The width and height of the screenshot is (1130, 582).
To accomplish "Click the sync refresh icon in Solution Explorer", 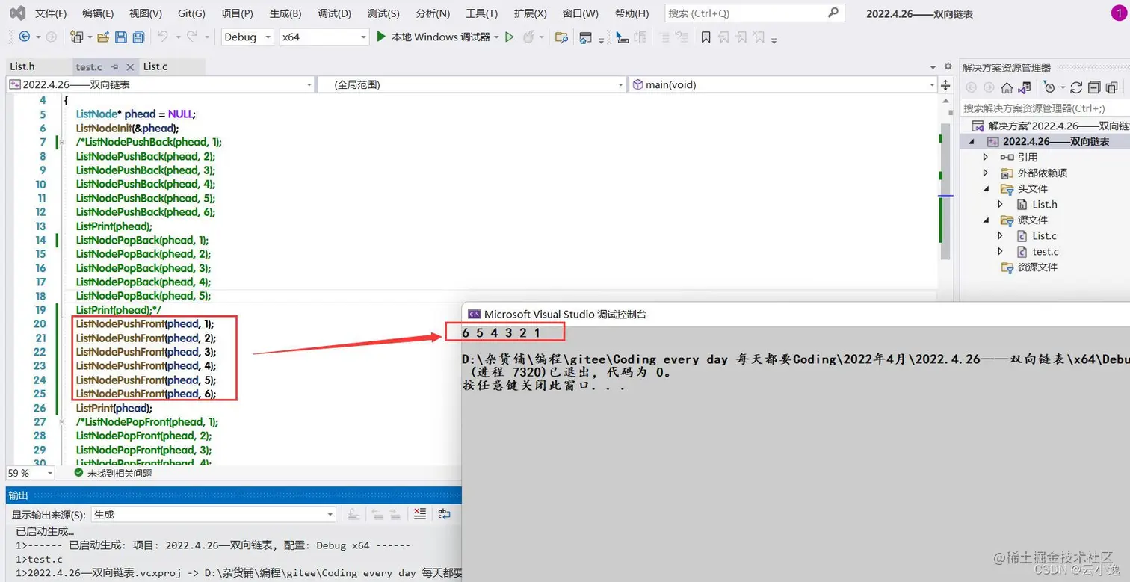I will [1076, 87].
